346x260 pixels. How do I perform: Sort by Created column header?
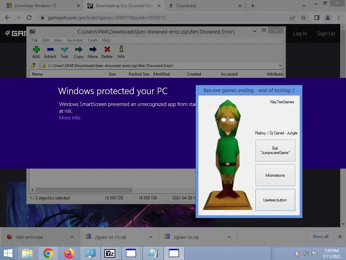pyautogui.click(x=194, y=74)
